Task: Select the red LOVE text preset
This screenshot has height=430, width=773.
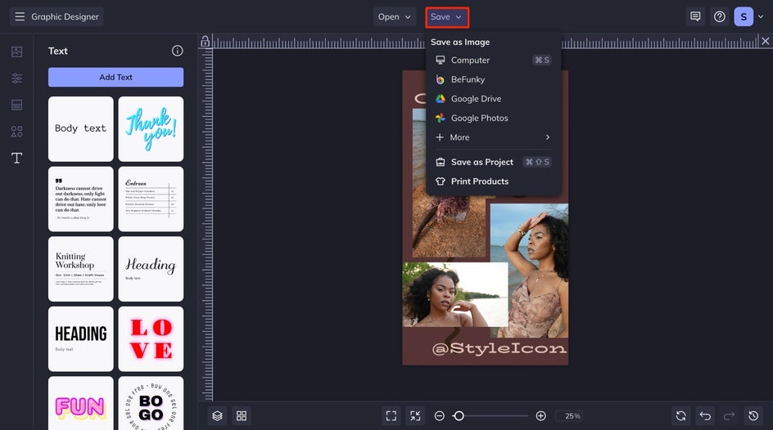Action: click(151, 339)
